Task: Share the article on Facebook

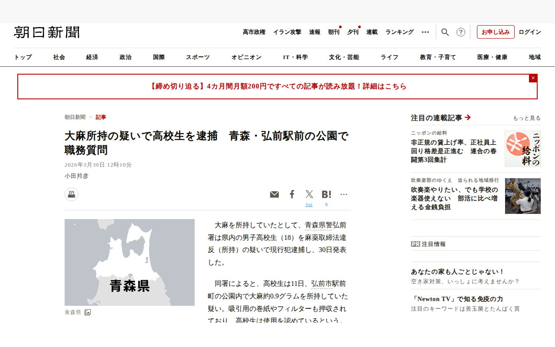Action: (292, 194)
